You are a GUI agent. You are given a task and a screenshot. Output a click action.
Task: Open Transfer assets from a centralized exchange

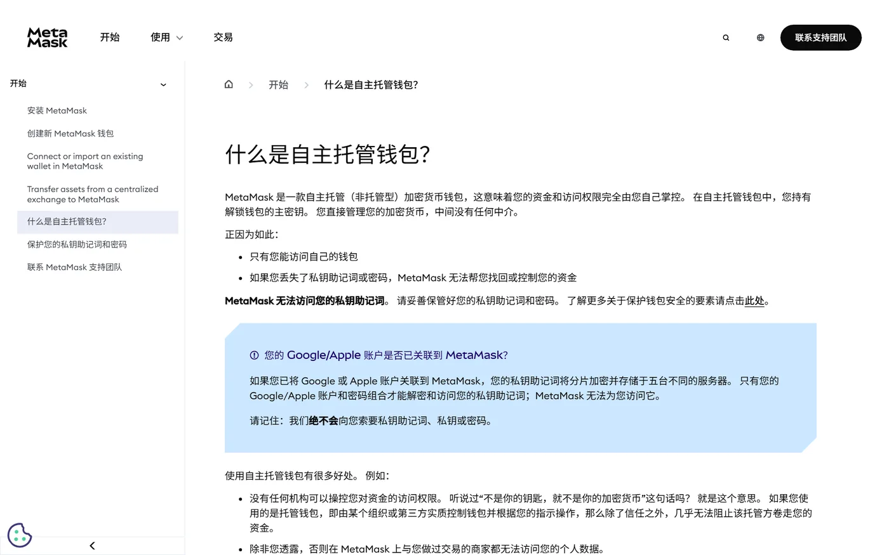(93, 194)
